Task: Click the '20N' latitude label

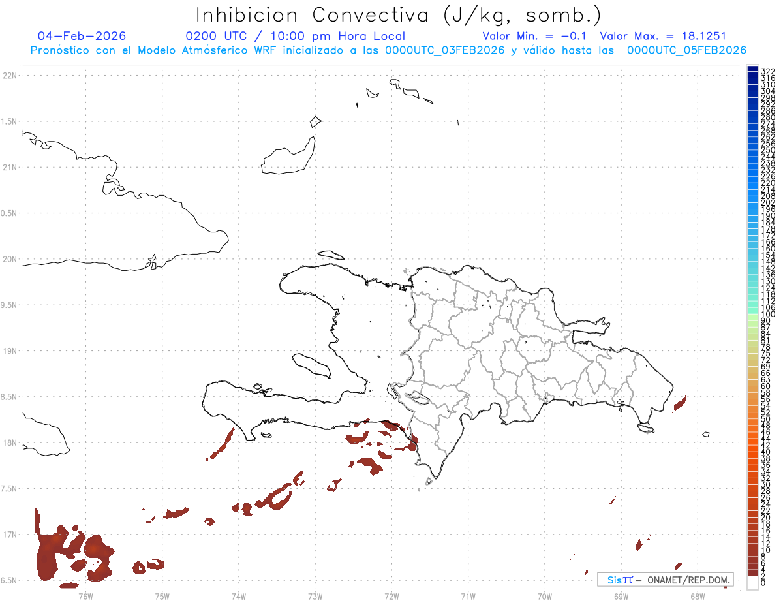Action: point(10,259)
